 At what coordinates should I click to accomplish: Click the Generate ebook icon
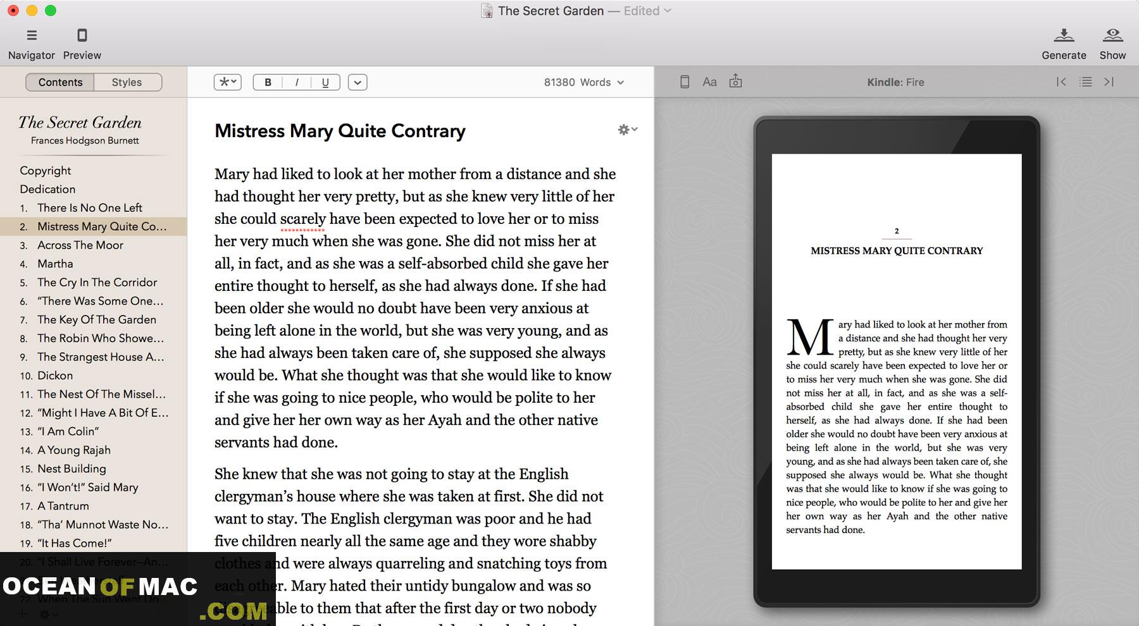coord(1064,35)
